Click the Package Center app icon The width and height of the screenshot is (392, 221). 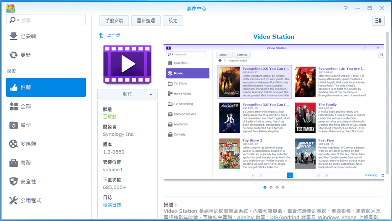[11, 8]
